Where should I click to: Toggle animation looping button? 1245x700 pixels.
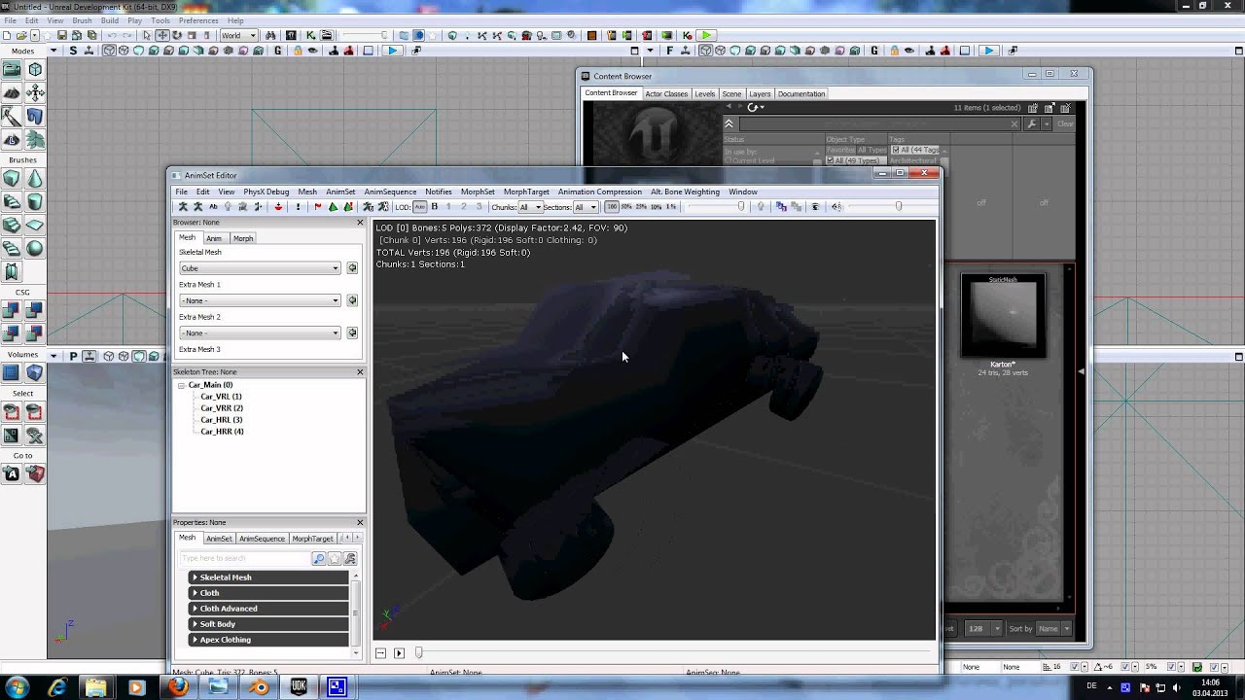click(380, 653)
